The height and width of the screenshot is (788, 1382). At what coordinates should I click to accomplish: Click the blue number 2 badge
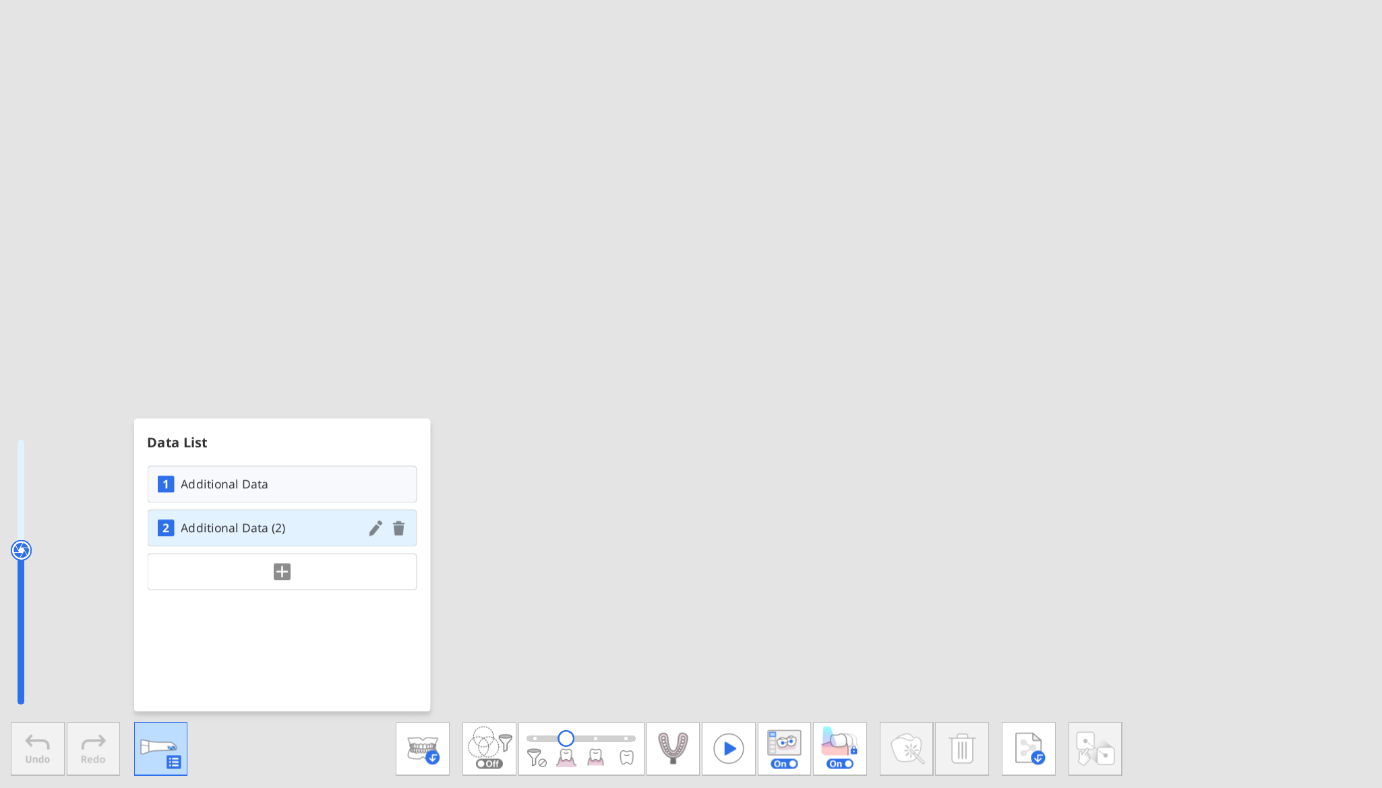pos(166,528)
